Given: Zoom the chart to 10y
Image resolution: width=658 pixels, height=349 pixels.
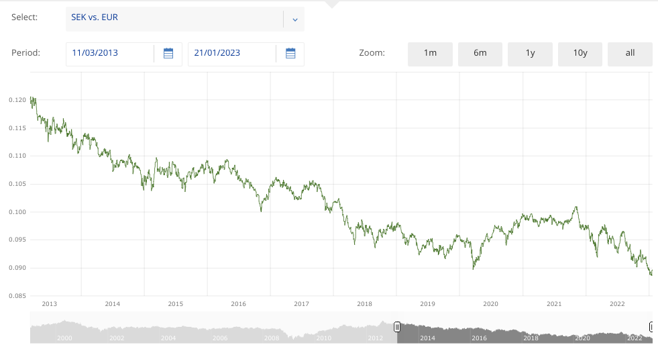Looking at the screenshot, I should coord(580,54).
